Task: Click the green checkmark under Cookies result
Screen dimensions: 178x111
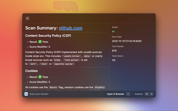Action: [x=40, y=77]
